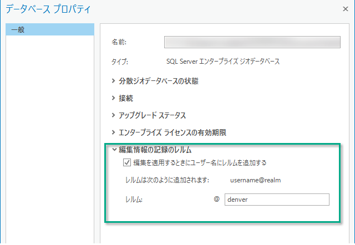
Task: Click the 編集を適用するときにユーザー名にレルムを追加する label
Action: (200, 163)
